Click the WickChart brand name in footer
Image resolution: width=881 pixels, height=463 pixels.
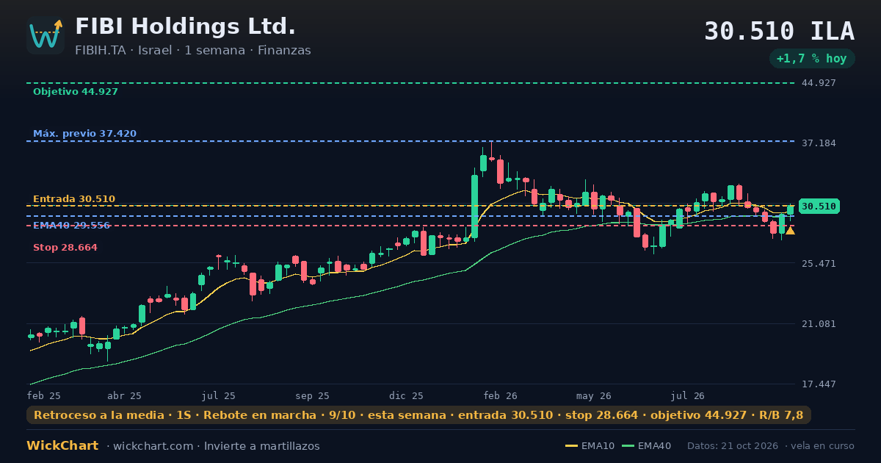(62, 446)
